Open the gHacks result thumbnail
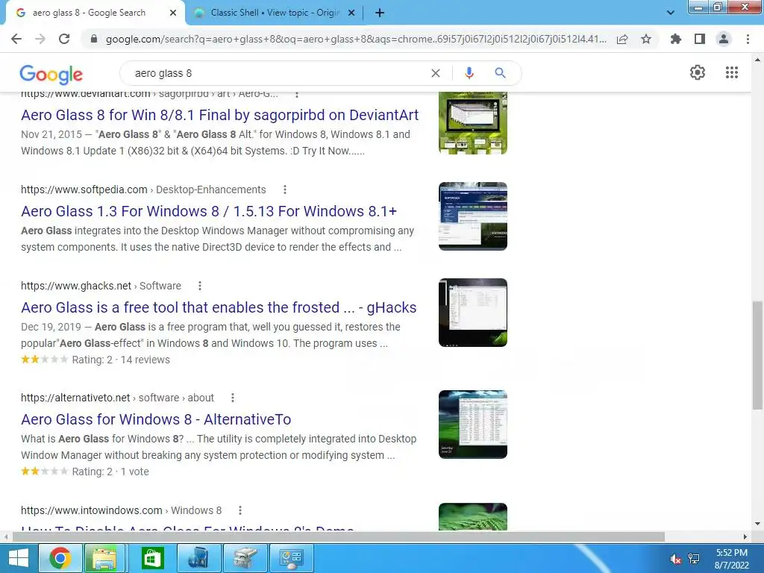The image size is (764, 573). coord(472,313)
